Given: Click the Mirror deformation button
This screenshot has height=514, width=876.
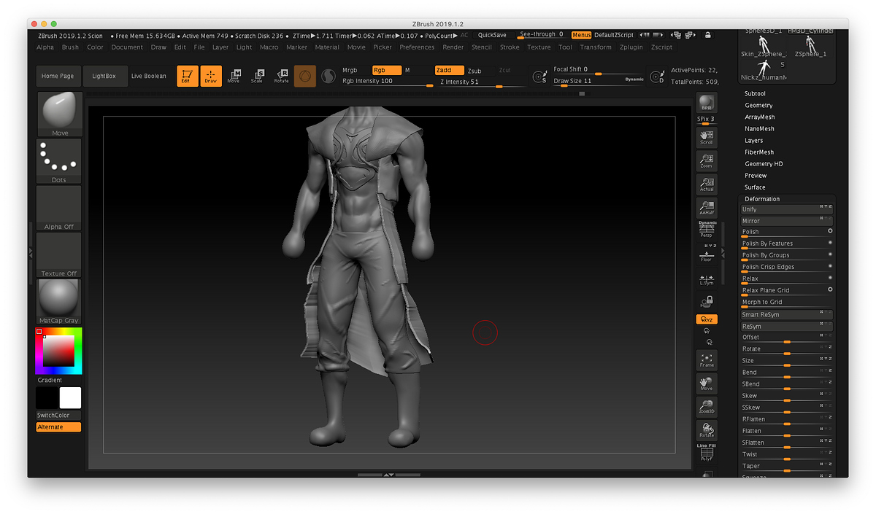Looking at the screenshot, I should click(x=787, y=221).
